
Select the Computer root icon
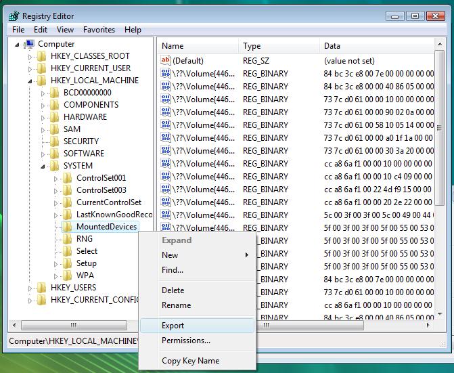(x=30, y=44)
